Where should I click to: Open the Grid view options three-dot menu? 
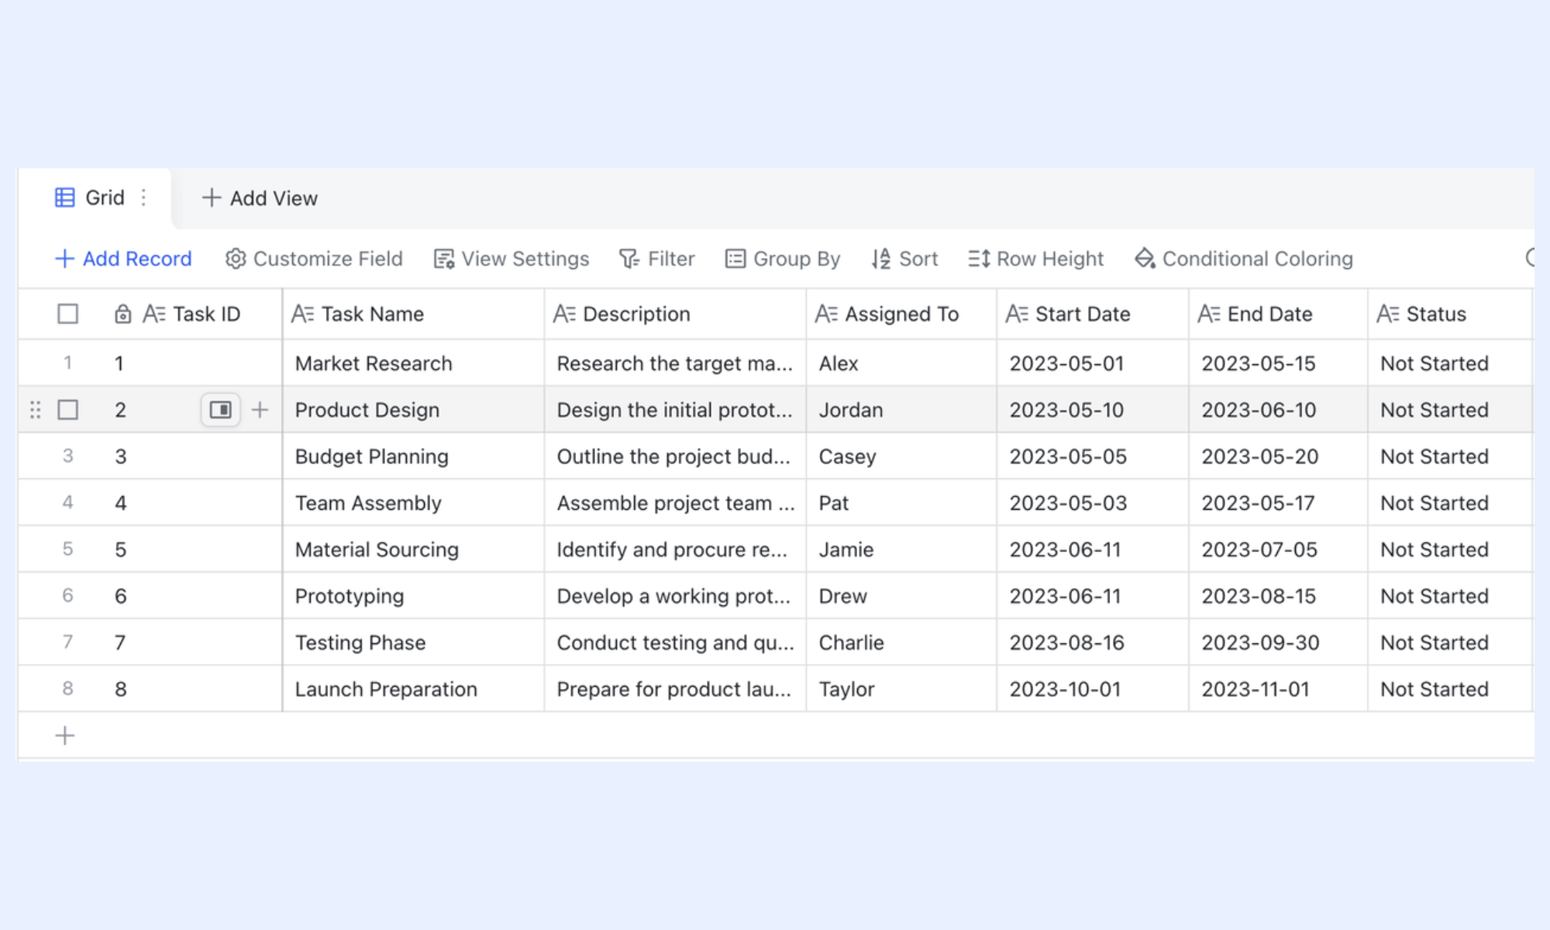(143, 198)
